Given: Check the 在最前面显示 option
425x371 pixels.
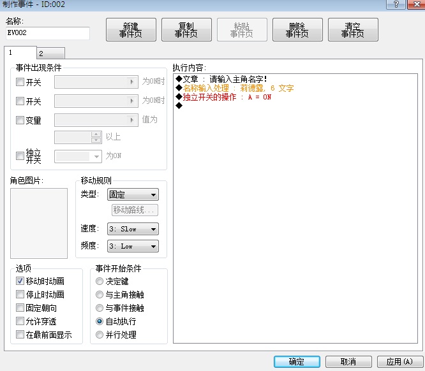Looking at the screenshot, I should [x=20, y=335].
